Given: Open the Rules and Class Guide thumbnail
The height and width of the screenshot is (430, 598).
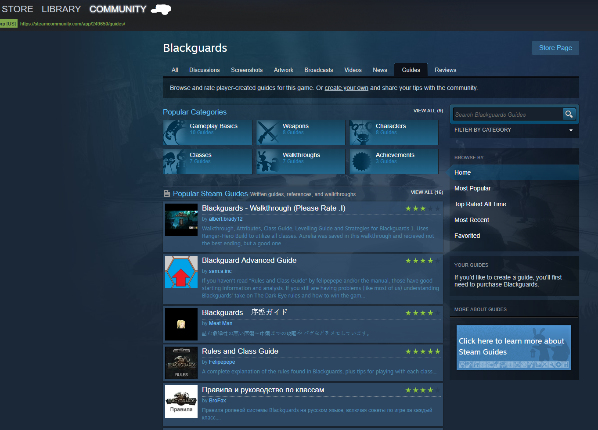Looking at the screenshot, I should (x=181, y=363).
